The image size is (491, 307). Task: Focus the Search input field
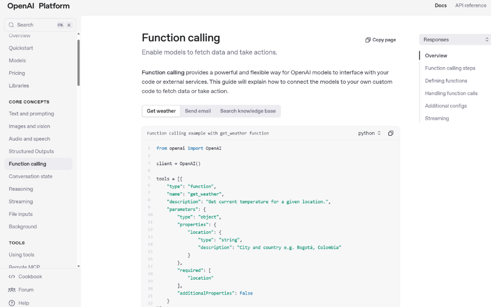click(x=40, y=25)
